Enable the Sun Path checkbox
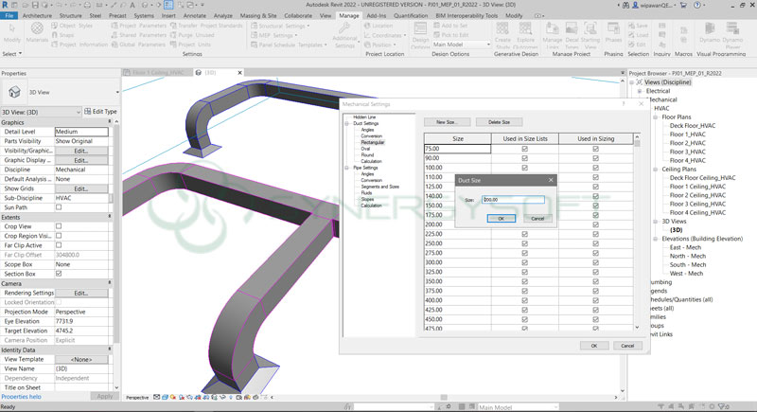Screen dimensions: 757x412 click(59, 206)
